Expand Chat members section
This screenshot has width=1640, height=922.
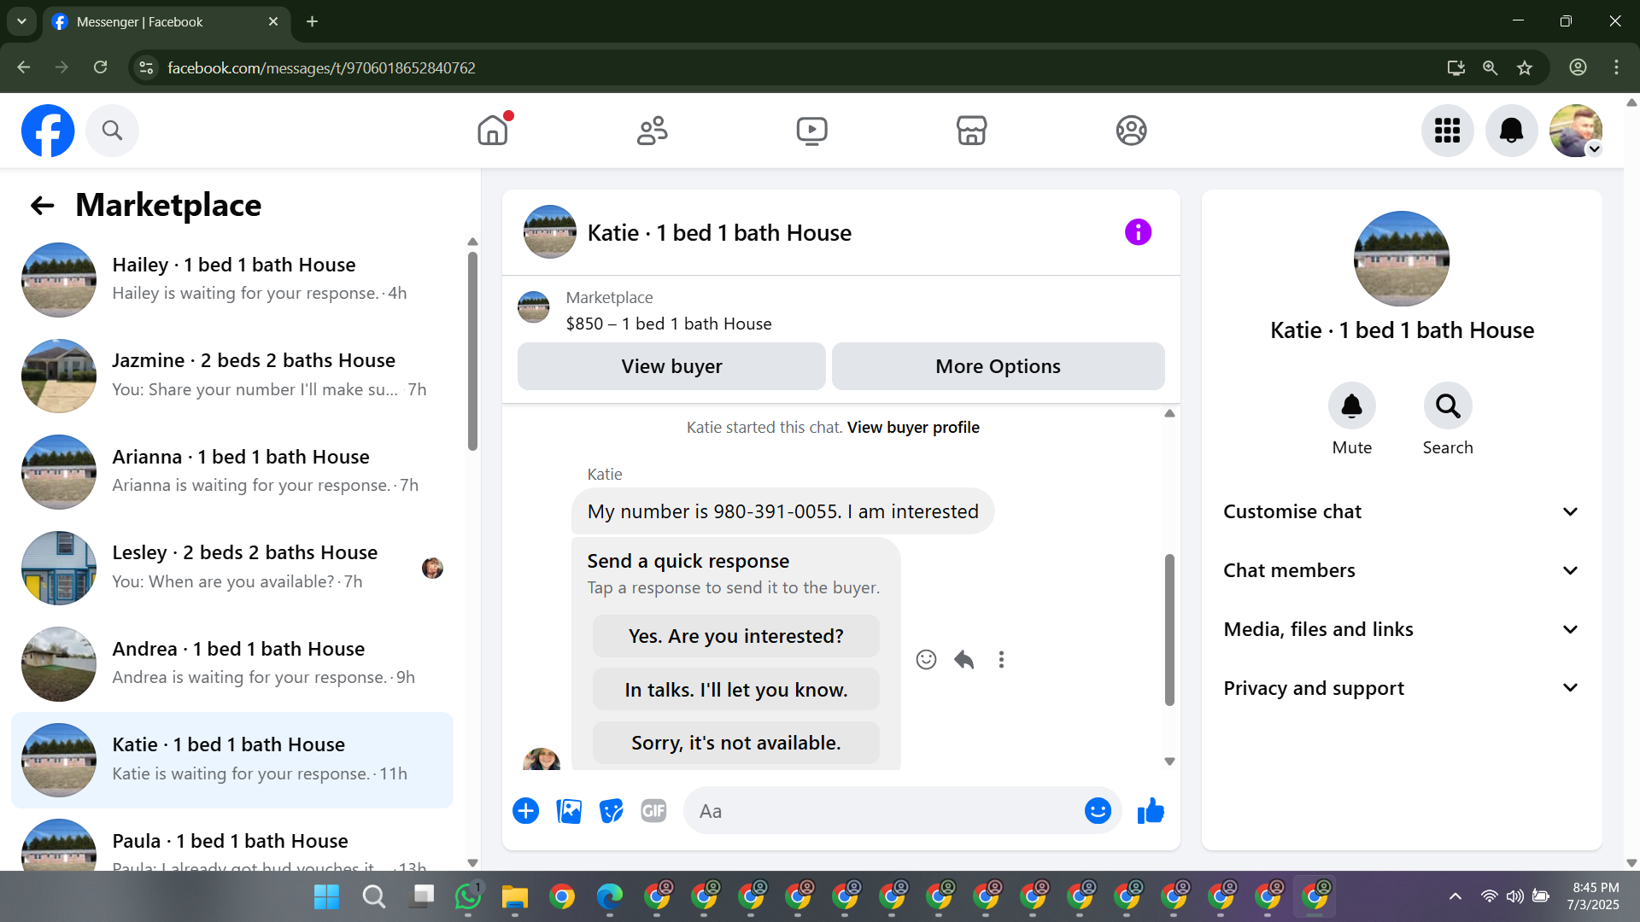[1401, 570]
